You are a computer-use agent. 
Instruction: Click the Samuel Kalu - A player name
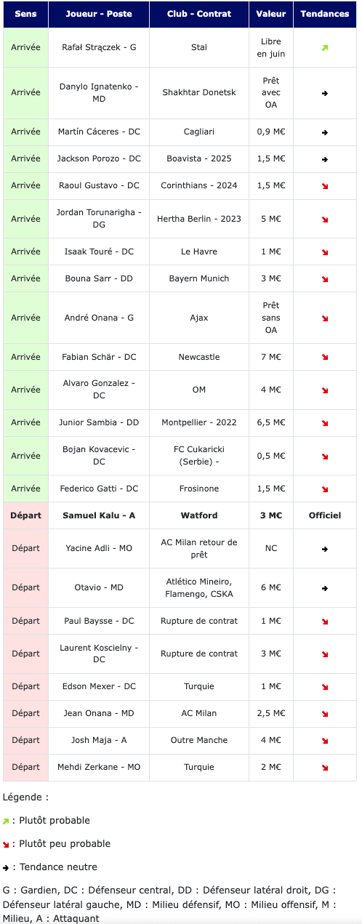[99, 515]
